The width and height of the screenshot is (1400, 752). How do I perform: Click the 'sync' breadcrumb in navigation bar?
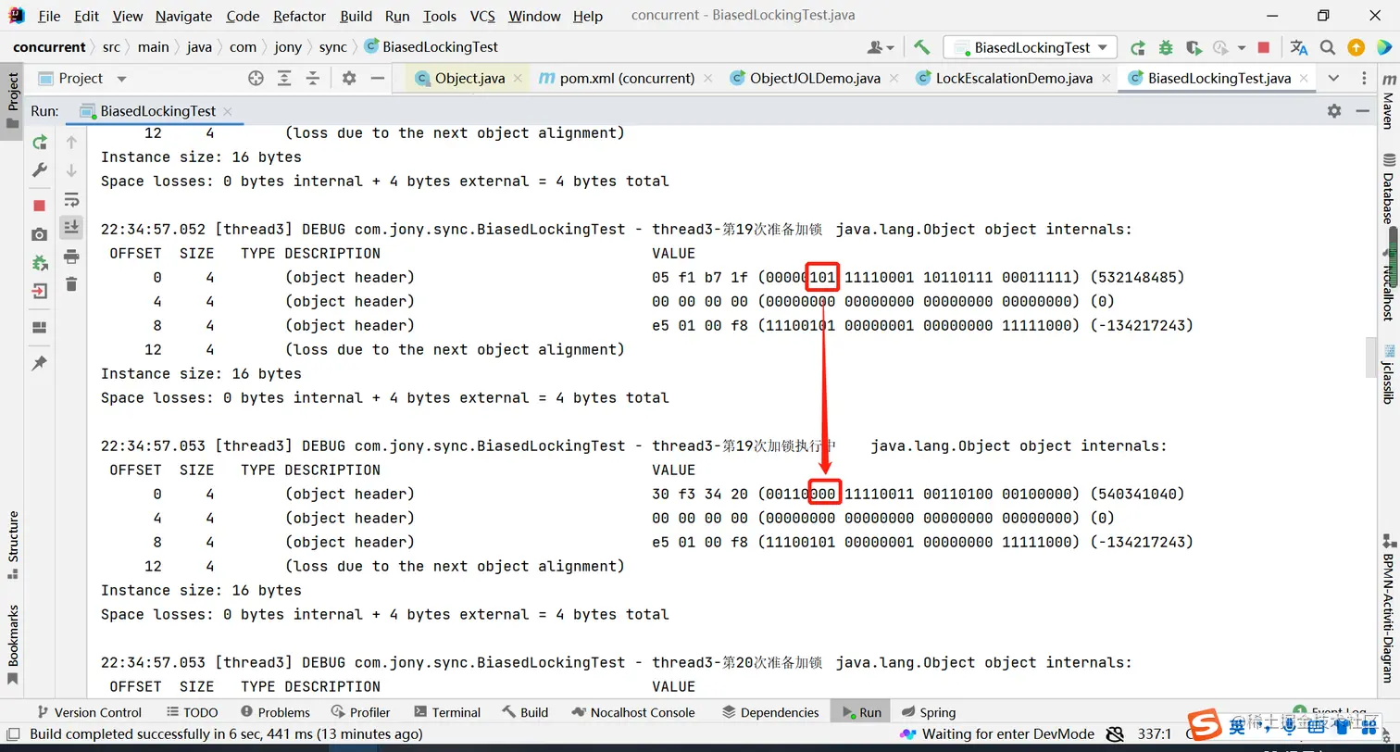(333, 47)
